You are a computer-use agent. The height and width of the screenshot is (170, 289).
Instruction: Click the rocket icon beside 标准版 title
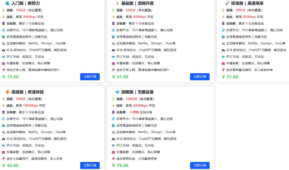[x=227, y=3]
